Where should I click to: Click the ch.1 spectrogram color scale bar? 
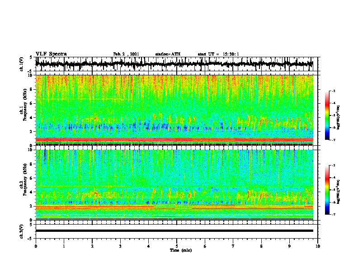pyautogui.click(x=327, y=115)
